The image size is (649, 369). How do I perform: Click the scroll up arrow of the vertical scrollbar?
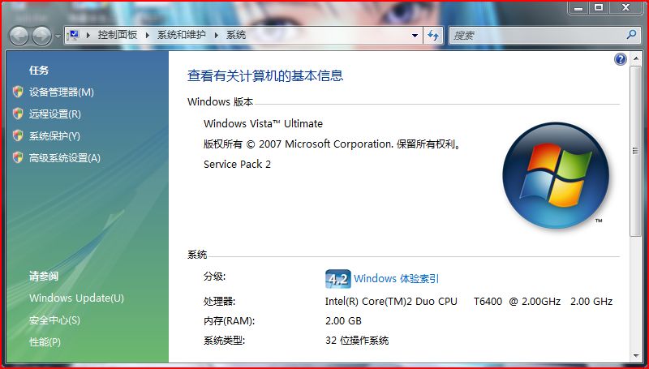636,59
